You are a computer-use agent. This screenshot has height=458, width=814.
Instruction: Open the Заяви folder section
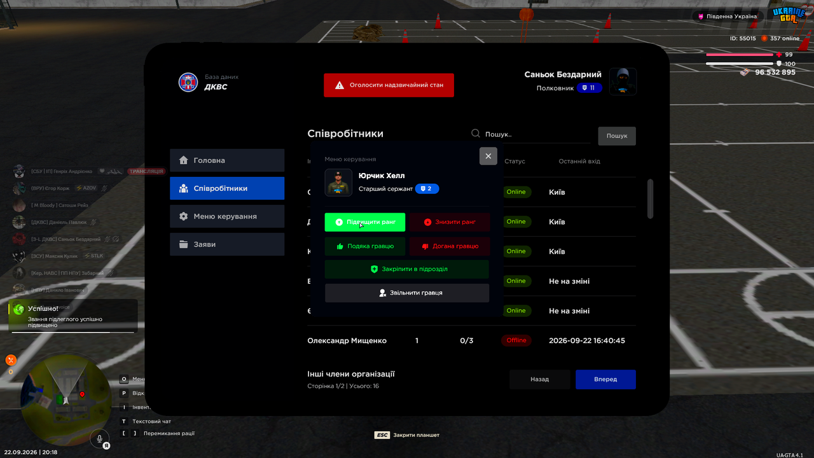[227, 244]
